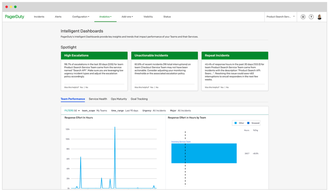Open the apps grid icon

303,17
